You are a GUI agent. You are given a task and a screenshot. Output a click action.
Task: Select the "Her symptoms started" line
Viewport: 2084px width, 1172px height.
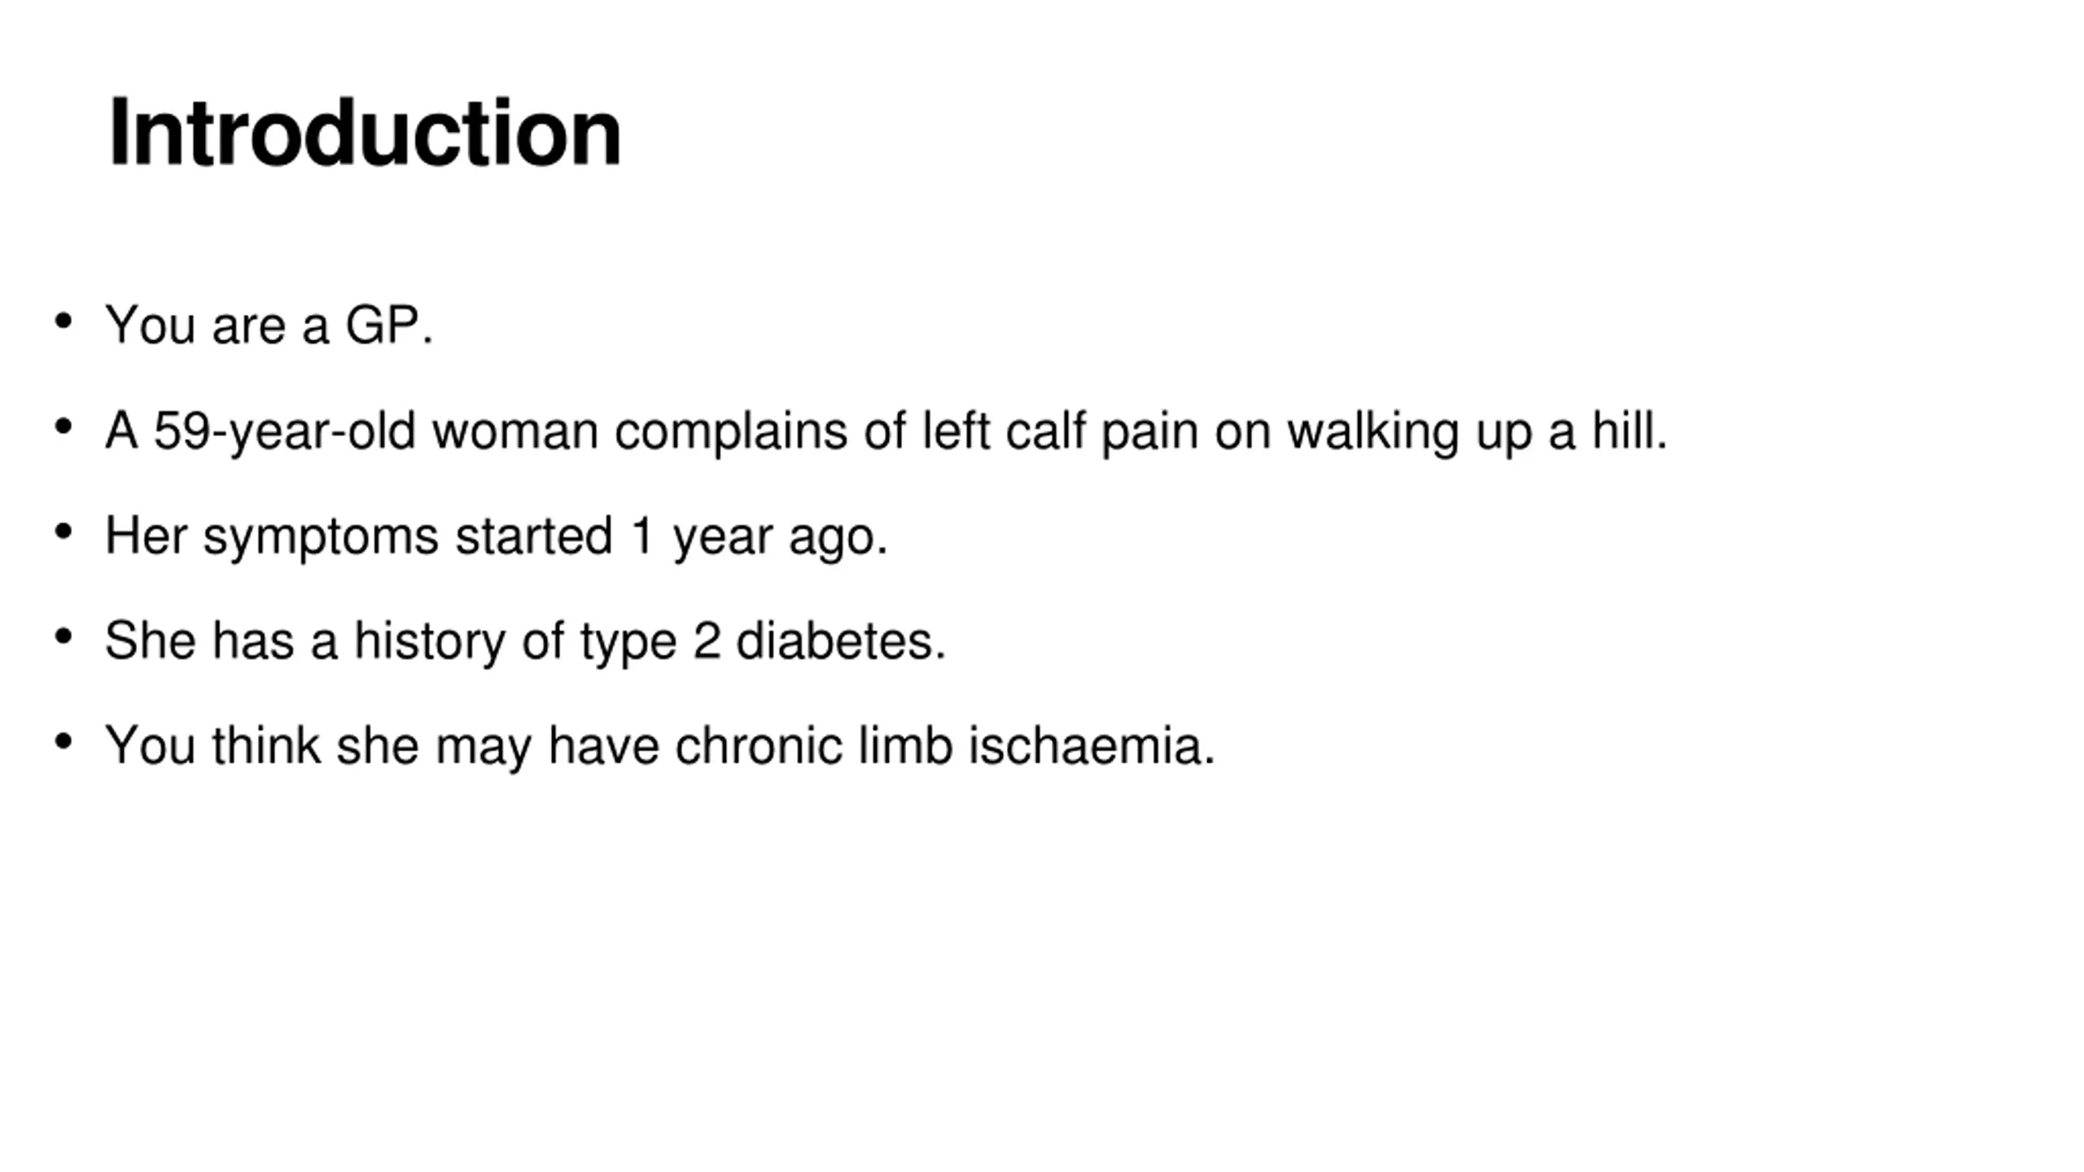click(x=497, y=536)
